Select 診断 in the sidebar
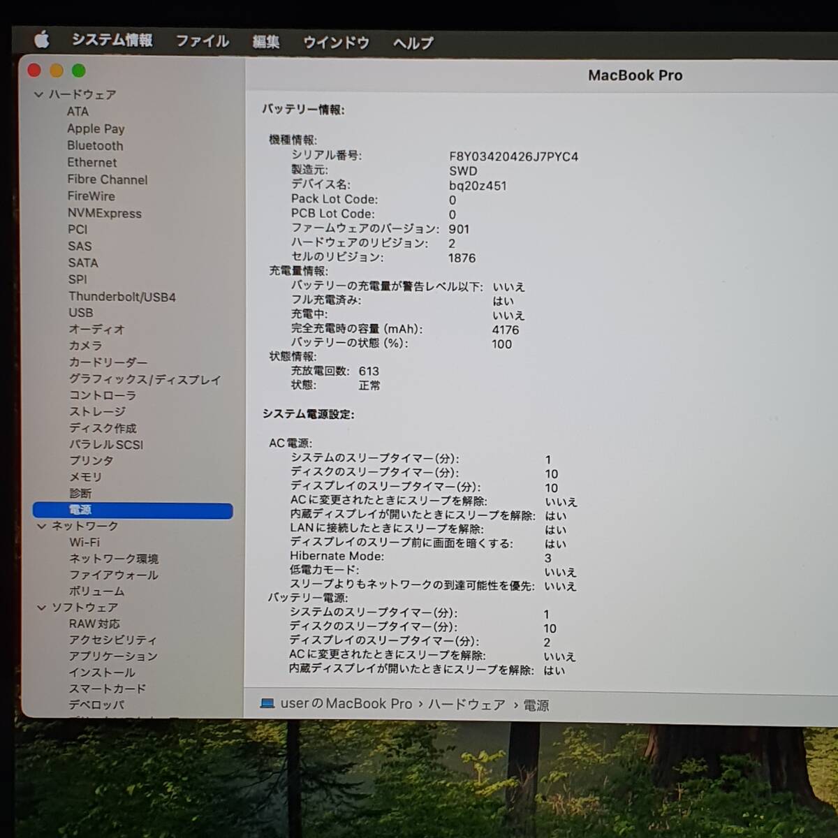The height and width of the screenshot is (838, 838). pos(80,493)
